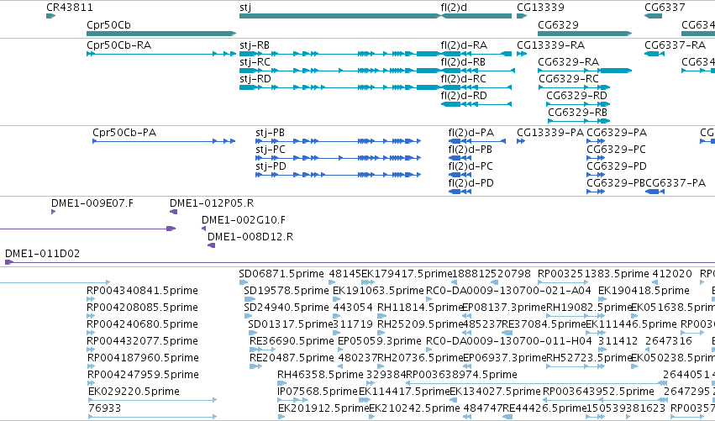Image resolution: width=715 pixels, height=421 pixels.
Task: Click the IP07568.5prime EST
Action: (x=294, y=400)
